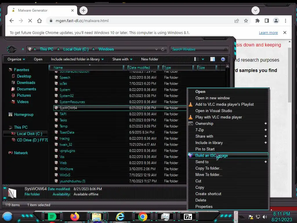Screen dimensions: 297x223
Task: Go to Chrome home page icon
Action: (39, 21)
